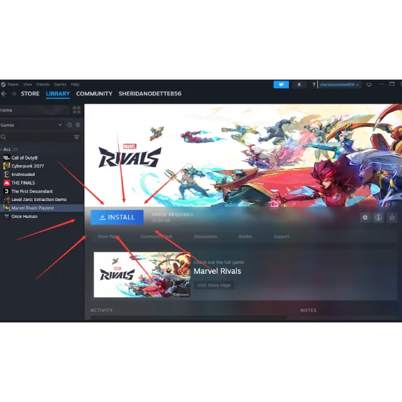This screenshot has height=402, width=402.
Task: Click the SPACE REQUIRED label
Action: [x=172, y=214]
